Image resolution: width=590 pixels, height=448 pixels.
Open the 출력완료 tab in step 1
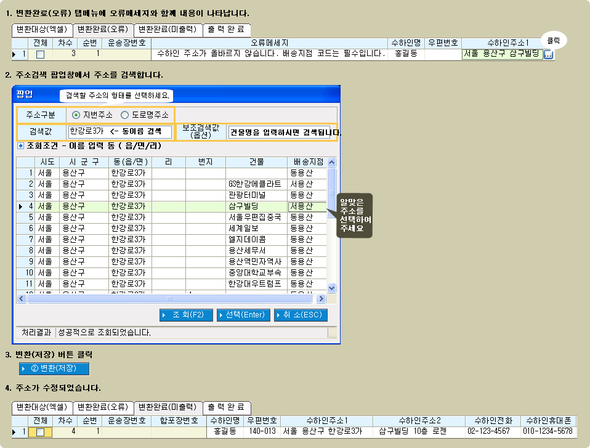(226, 29)
